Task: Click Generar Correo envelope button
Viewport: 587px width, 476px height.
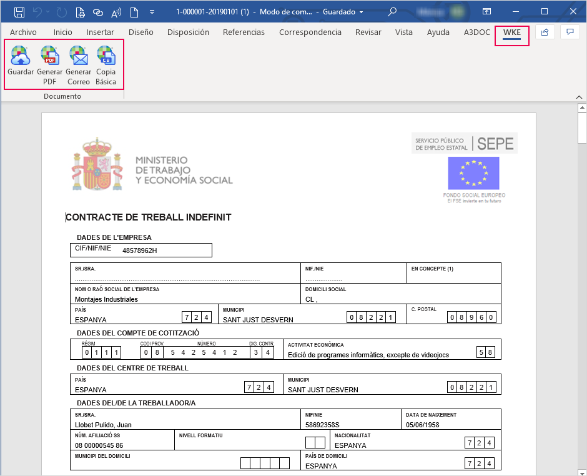Action: [x=79, y=65]
